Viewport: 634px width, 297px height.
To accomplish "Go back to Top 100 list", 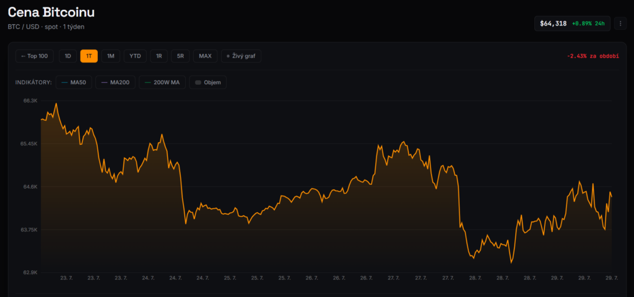I will point(35,56).
